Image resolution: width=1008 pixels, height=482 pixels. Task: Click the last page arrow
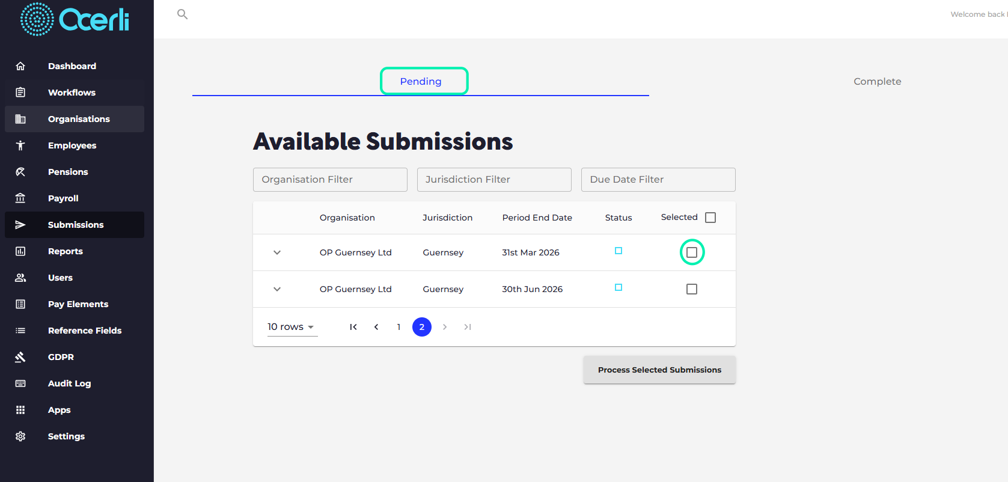pyautogui.click(x=468, y=327)
